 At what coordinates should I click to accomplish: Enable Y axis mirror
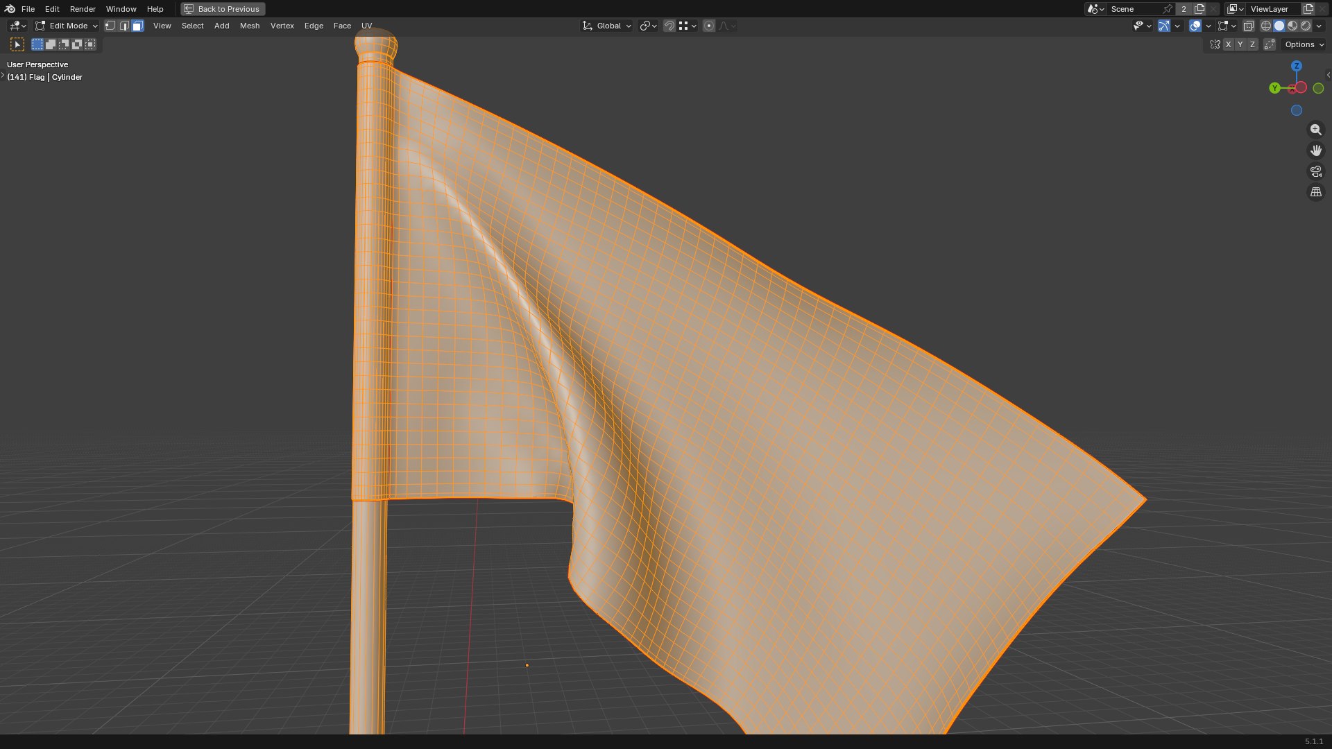1240,44
